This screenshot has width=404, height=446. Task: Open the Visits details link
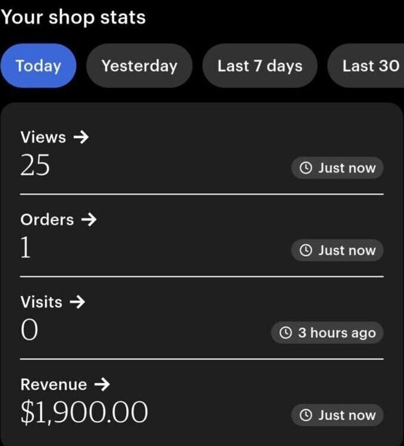(x=41, y=302)
